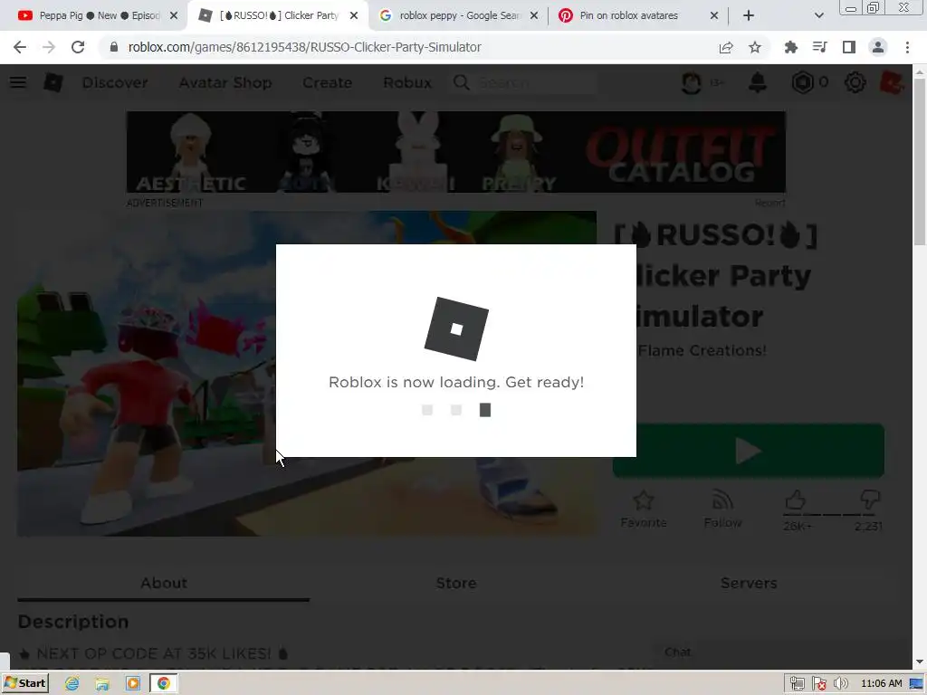Click the red icon beside settings gear
927x695 pixels.
[x=892, y=82]
